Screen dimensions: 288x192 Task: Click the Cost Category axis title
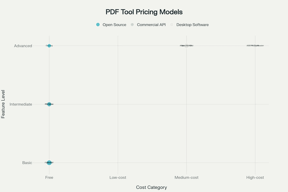151,187
